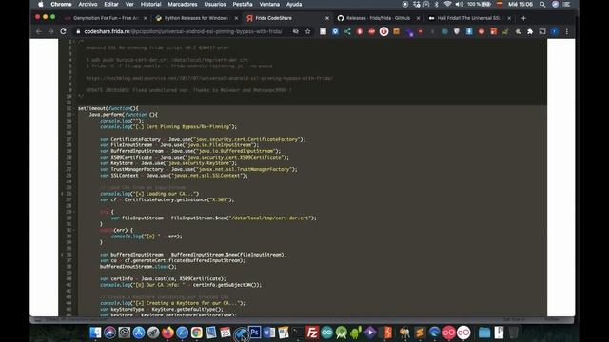Viewport: 609px width, 342px height.
Task: Click the bufferedInputStream.close() line
Action: pyautogui.click(x=138, y=267)
